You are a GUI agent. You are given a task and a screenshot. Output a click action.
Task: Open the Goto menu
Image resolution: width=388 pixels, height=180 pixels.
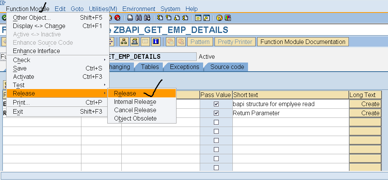coord(77,9)
